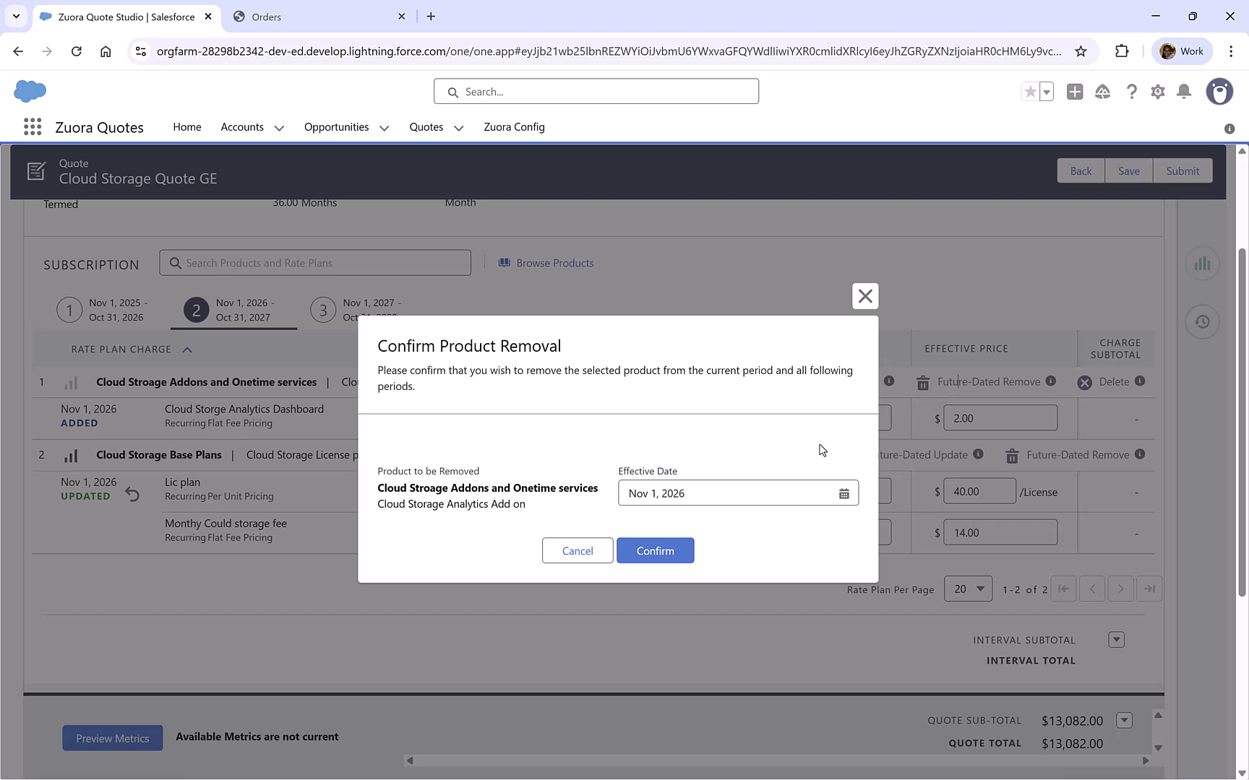This screenshot has height=780, width=1249.
Task: Open Setup via the gear icon
Action: (1157, 92)
